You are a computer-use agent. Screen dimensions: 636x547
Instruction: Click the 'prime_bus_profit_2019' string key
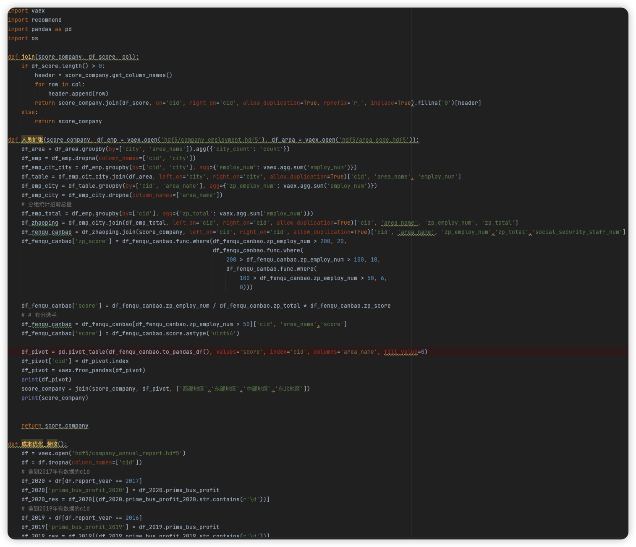pos(87,527)
